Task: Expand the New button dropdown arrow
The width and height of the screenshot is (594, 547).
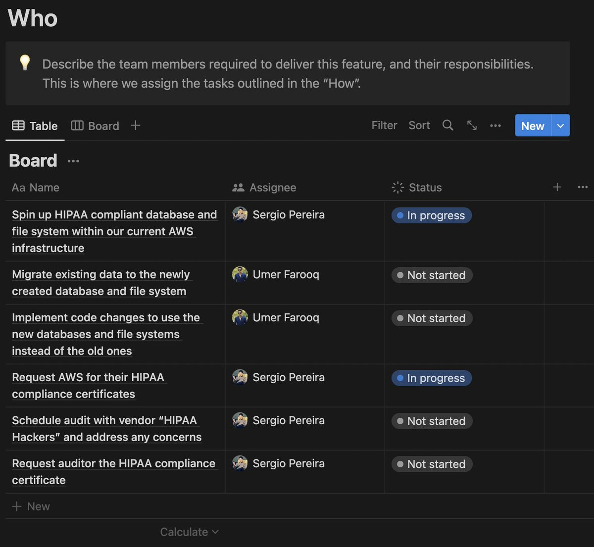Action: (560, 126)
